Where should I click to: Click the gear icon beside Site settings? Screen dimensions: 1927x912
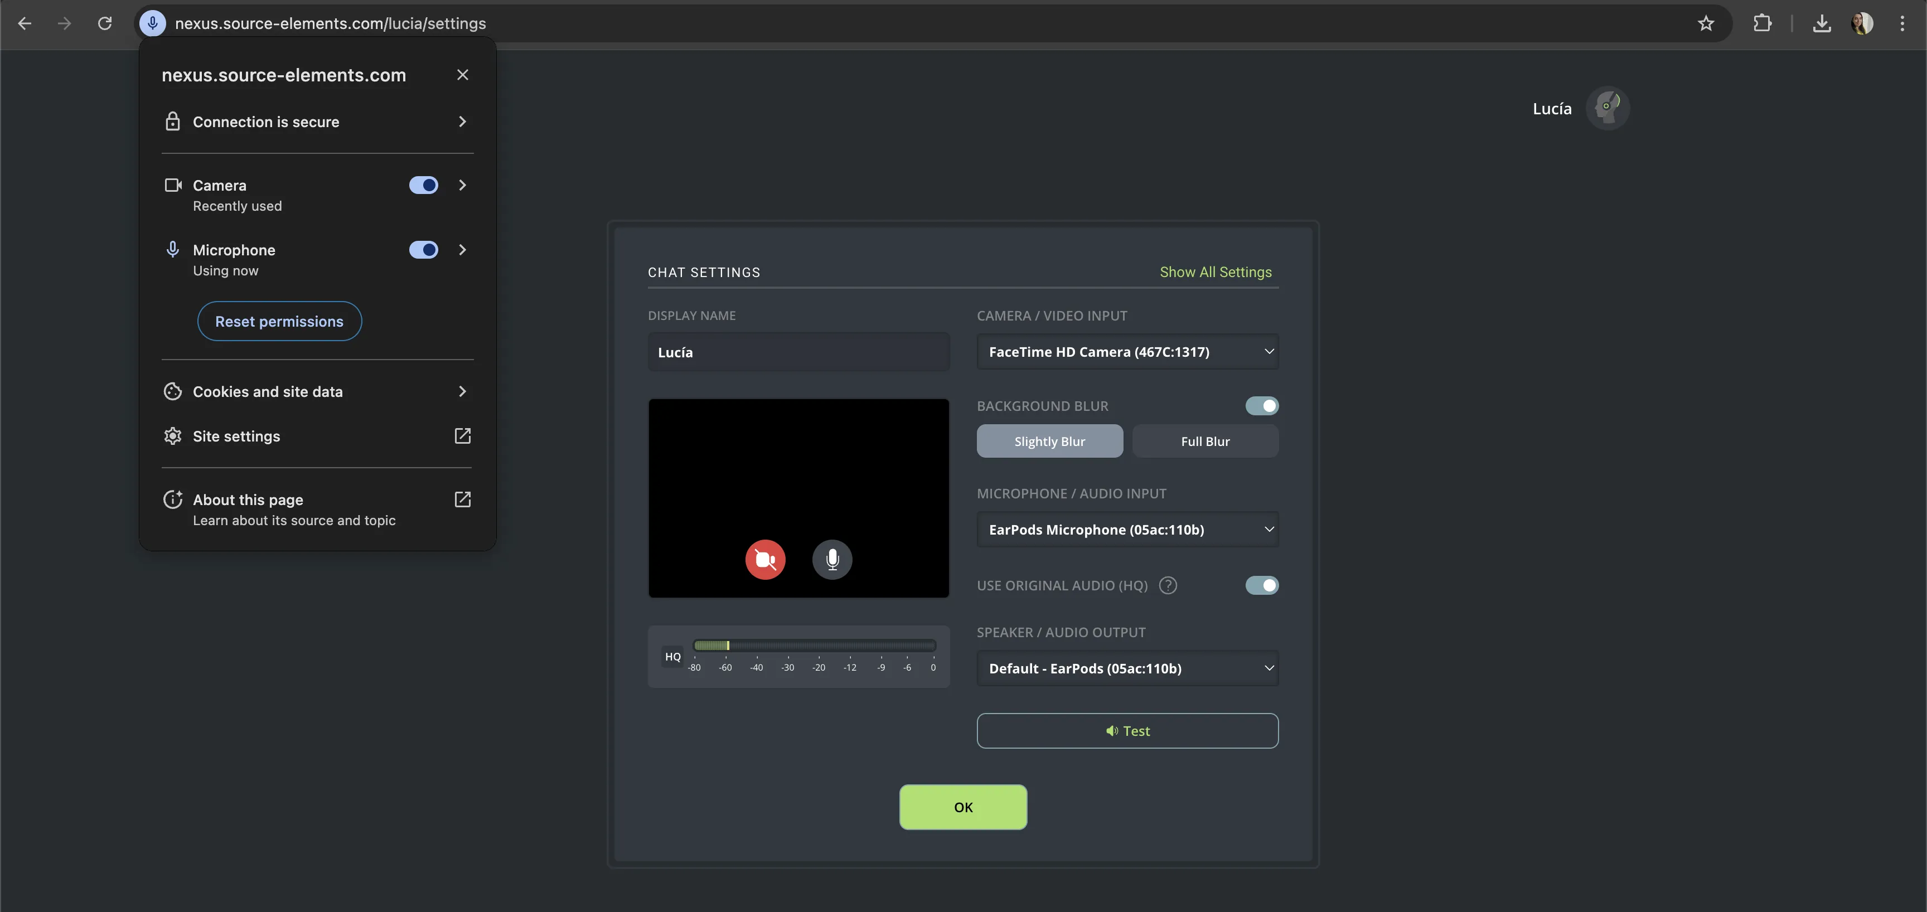[x=173, y=436]
